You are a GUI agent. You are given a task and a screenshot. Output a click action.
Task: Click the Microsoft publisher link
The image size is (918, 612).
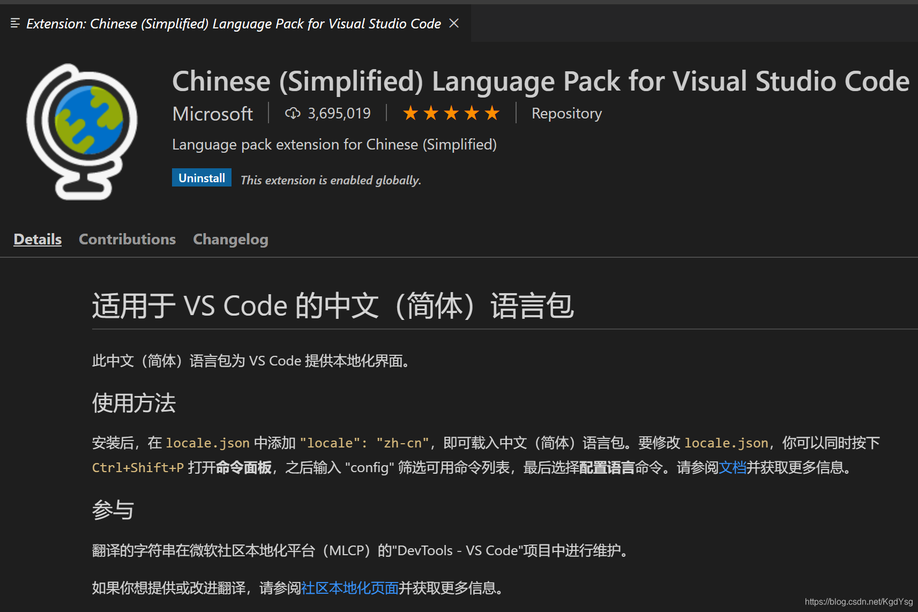pos(212,114)
